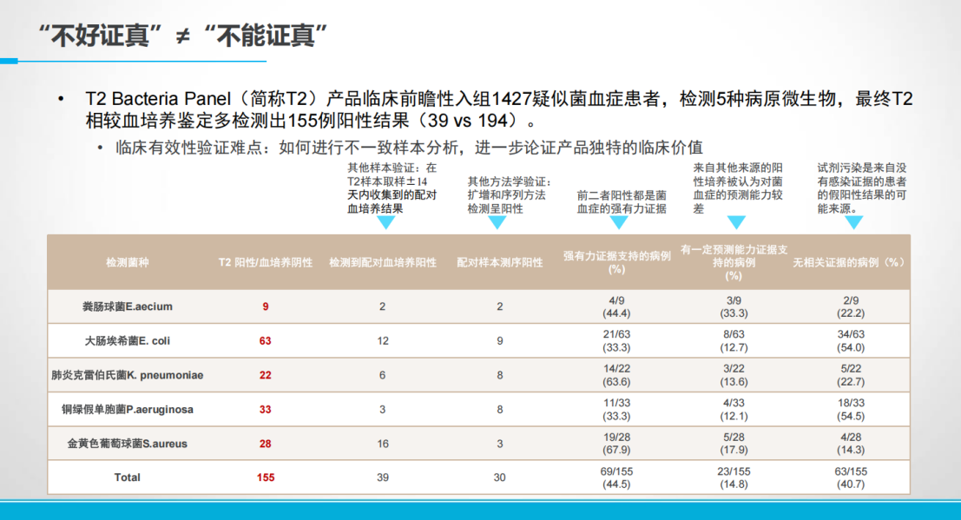Screen dimensions: 961x520
Task: Select the bullet paragraph starting "T2 Bacteria Panel"
Action: click(499, 109)
